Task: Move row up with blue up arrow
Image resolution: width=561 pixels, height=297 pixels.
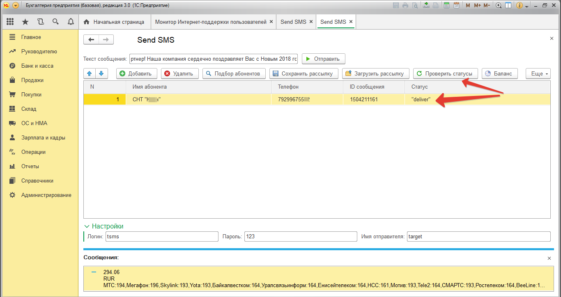Action: tap(90, 73)
